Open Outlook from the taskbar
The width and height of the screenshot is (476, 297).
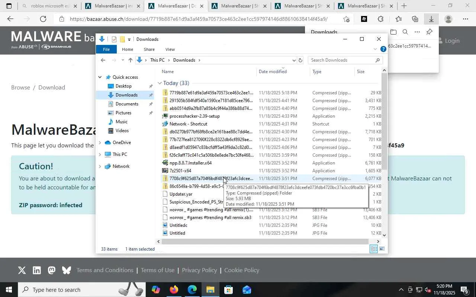(247, 290)
